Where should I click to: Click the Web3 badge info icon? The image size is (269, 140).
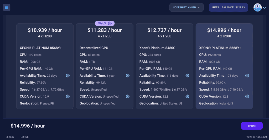(x=110, y=23)
